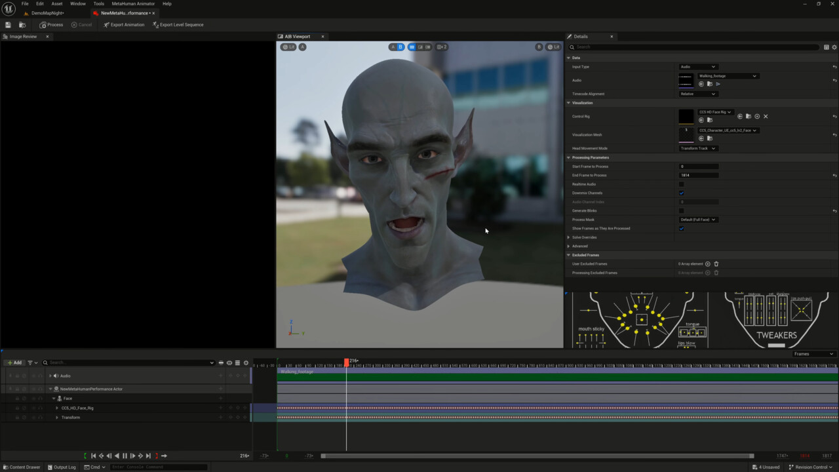Open the Process Mask dropdown
This screenshot has width=839, height=472.
click(x=698, y=220)
